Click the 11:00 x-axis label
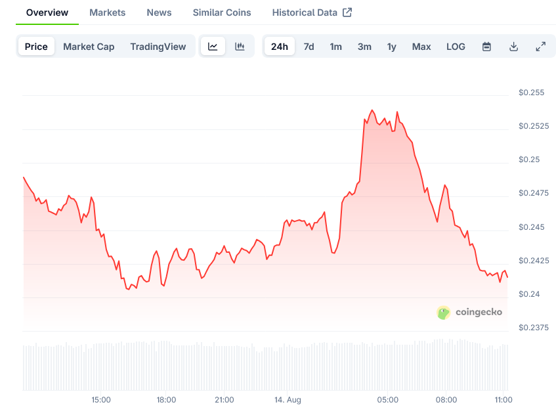Viewport: 556px width, 413px height. 503,400
